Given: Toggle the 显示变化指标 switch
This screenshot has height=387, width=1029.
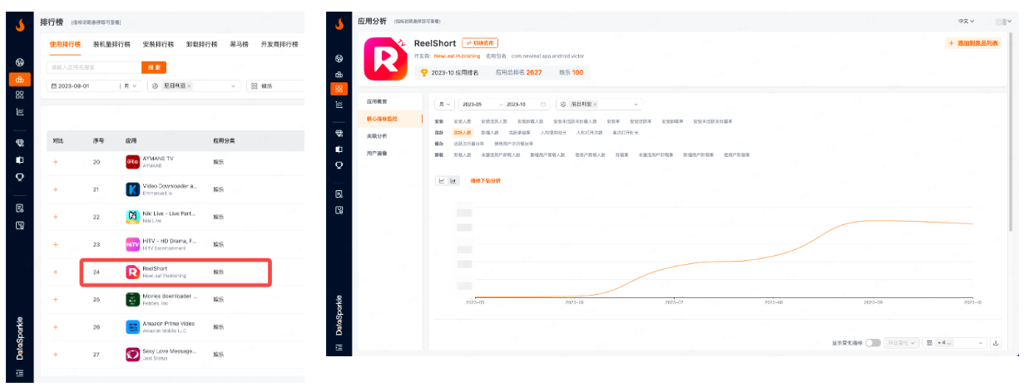Looking at the screenshot, I should pyautogui.click(x=873, y=343).
